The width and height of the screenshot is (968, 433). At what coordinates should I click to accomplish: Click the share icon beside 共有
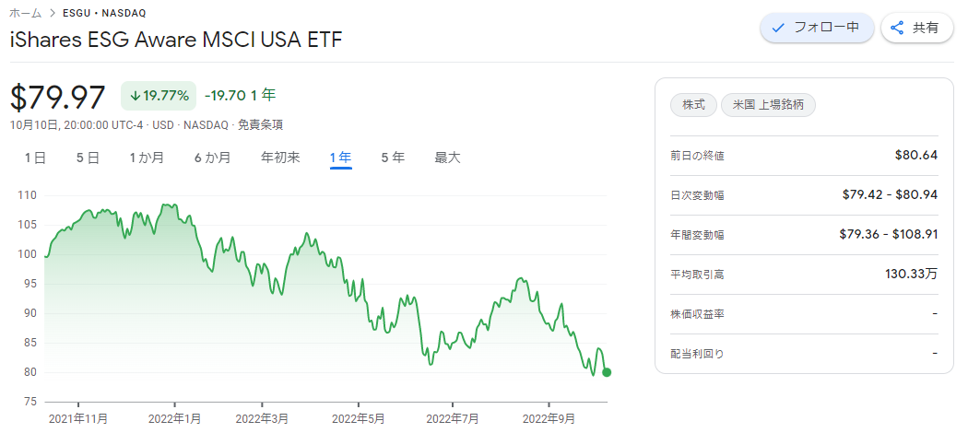[x=897, y=28]
